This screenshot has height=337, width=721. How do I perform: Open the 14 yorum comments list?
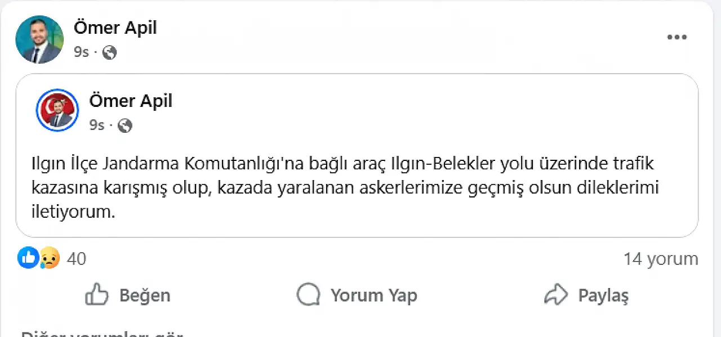[x=660, y=259]
